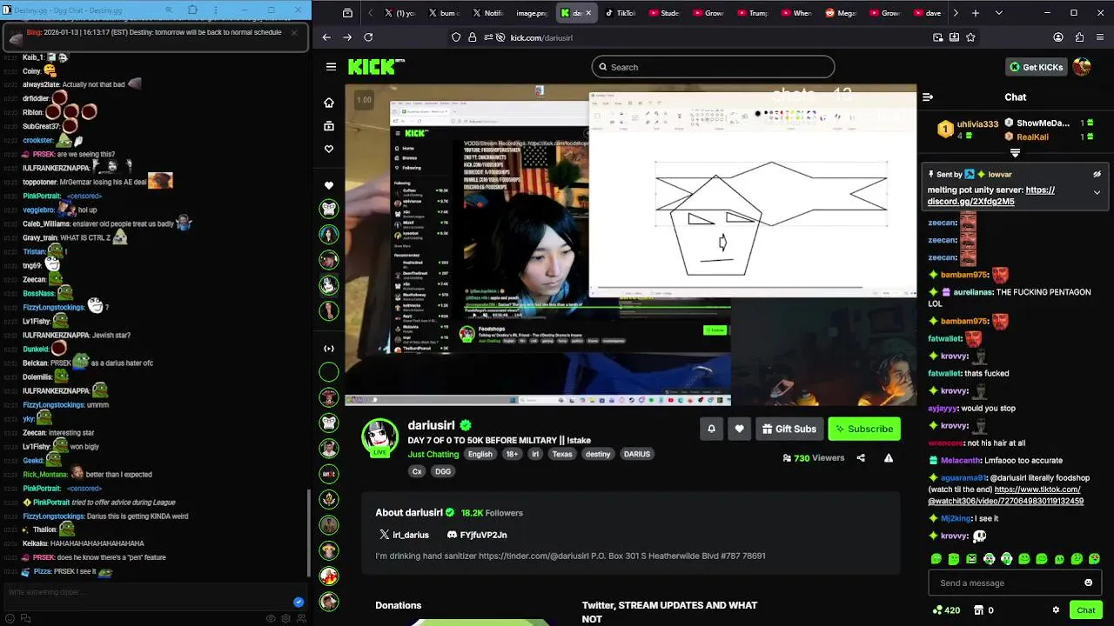The width and height of the screenshot is (1114, 626).
Task: Select the English tag
Action: 480,454
